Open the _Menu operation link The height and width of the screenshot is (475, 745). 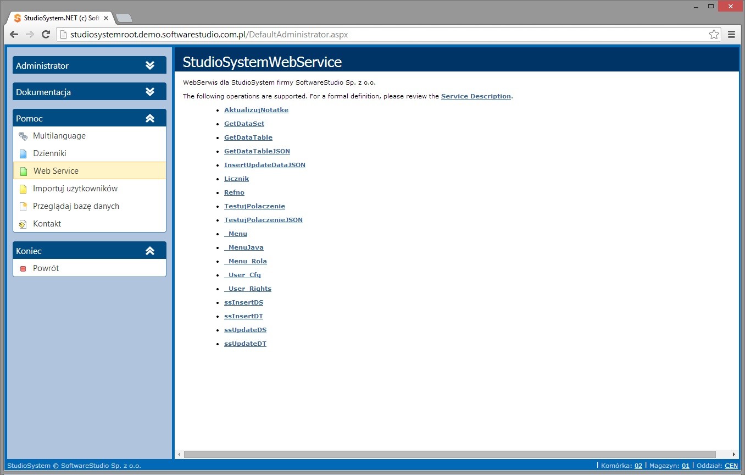pyautogui.click(x=236, y=234)
